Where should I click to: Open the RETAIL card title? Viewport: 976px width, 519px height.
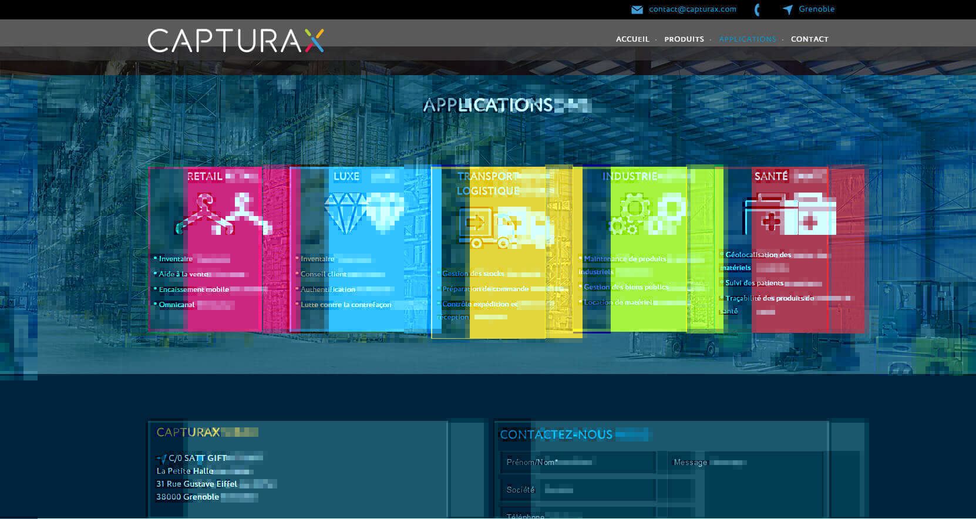click(205, 176)
